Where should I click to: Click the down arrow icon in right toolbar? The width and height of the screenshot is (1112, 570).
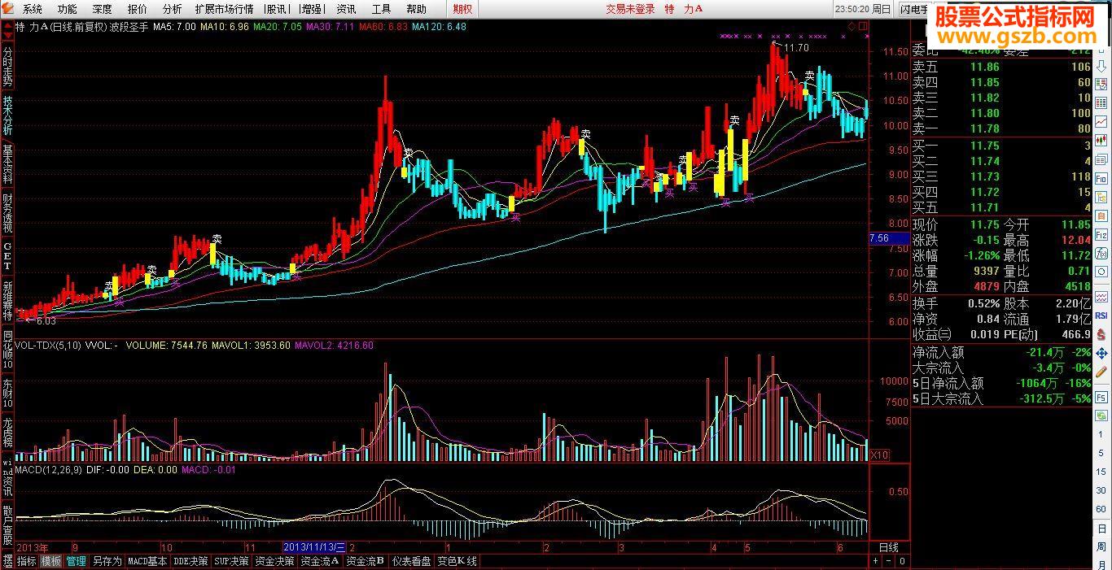point(1101,65)
